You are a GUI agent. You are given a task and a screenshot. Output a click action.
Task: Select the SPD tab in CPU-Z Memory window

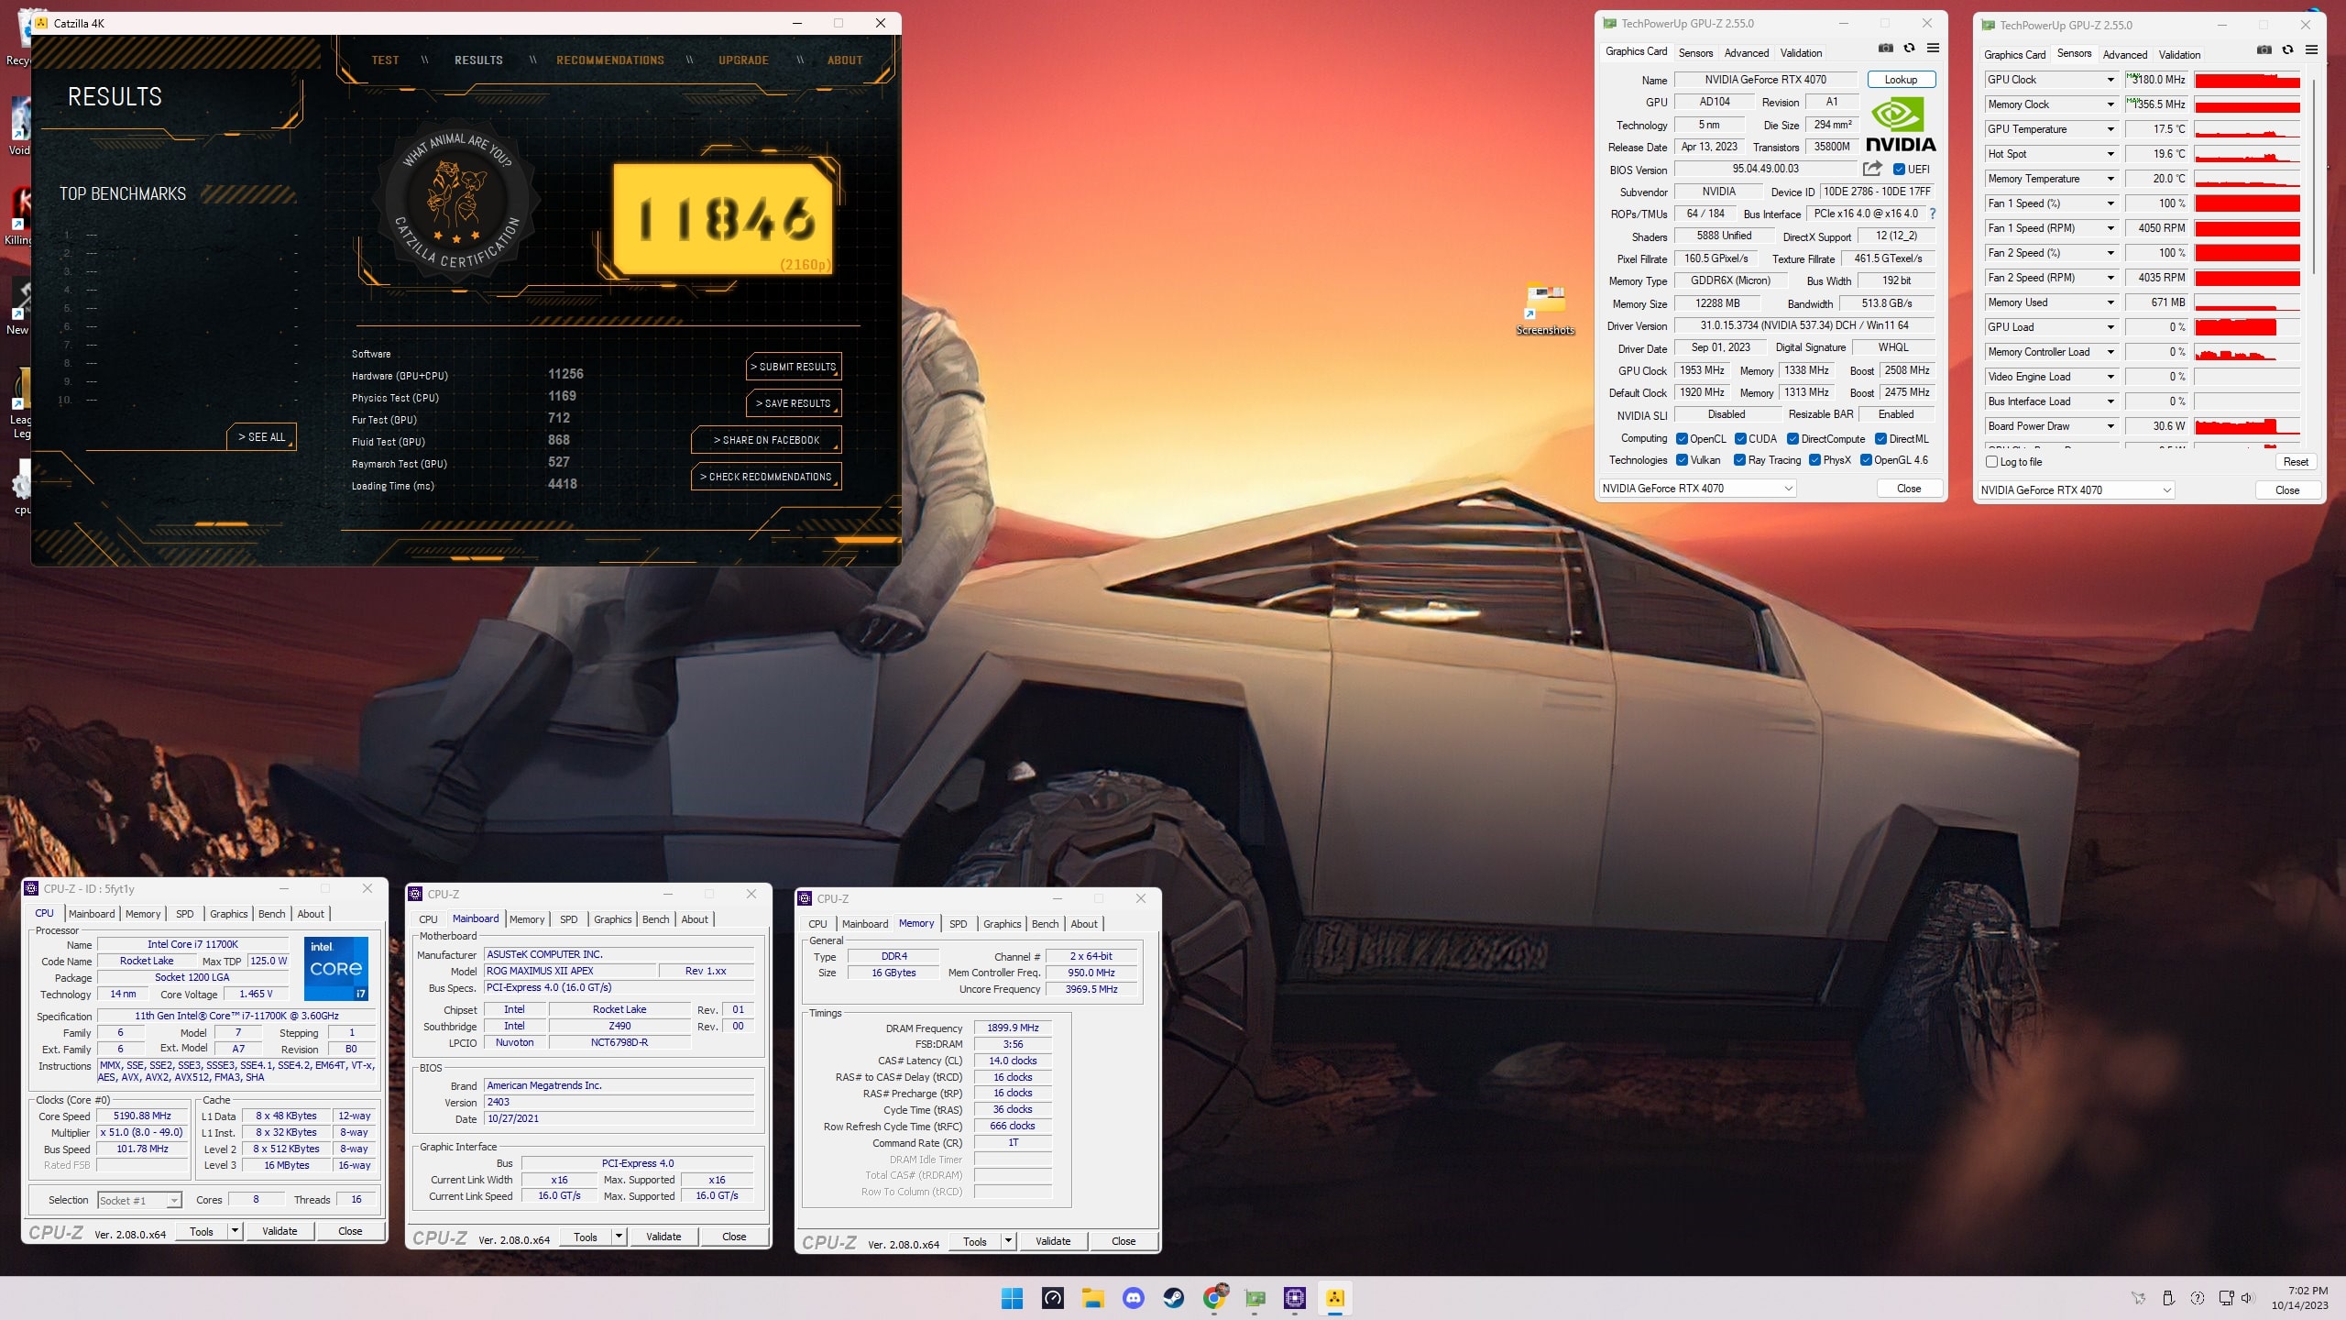coord(958,924)
